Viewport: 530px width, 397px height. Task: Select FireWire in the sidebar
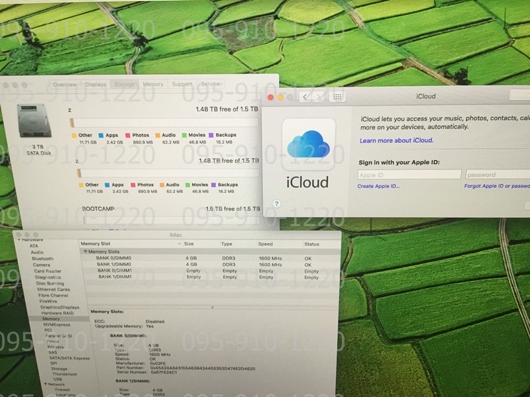tap(48, 301)
